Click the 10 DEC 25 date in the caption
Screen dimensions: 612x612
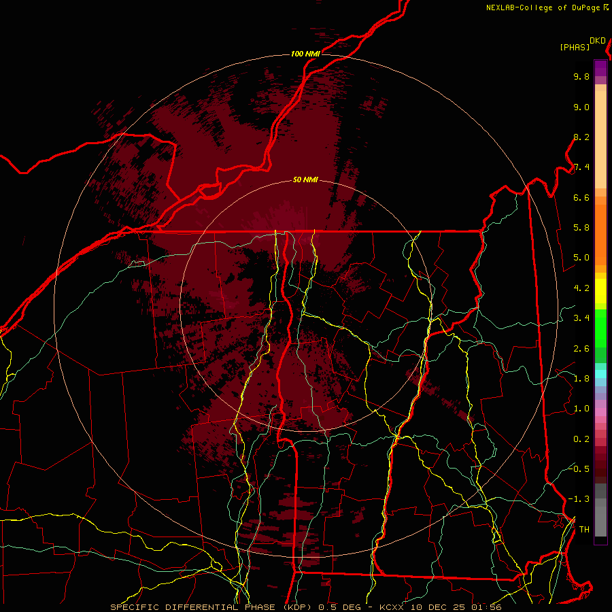[439, 607]
